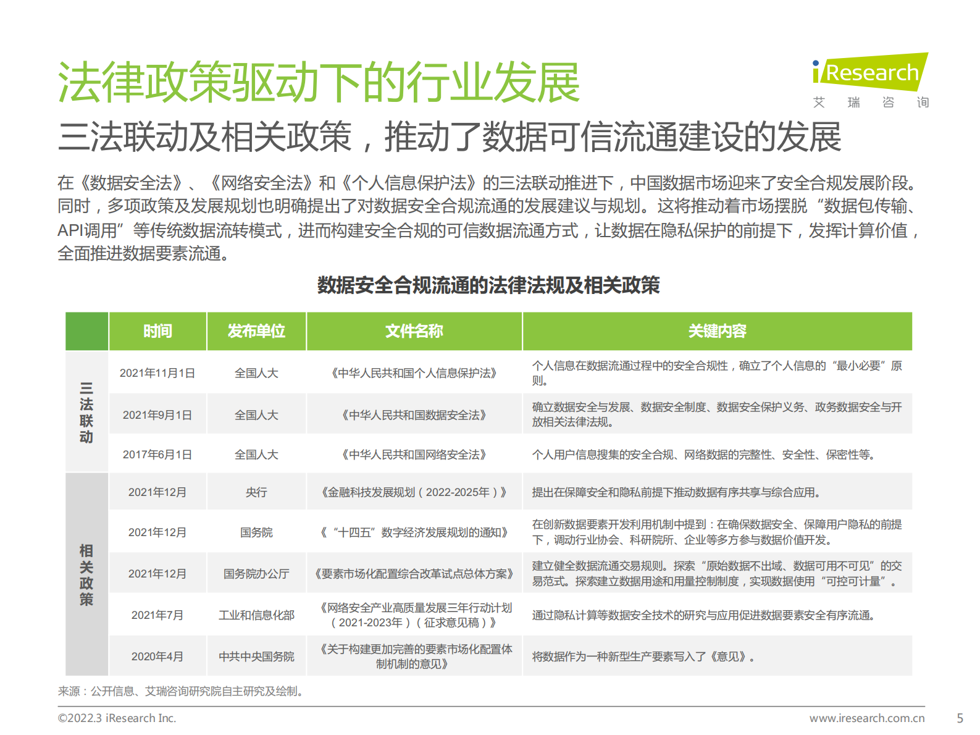Image resolution: width=980 pixels, height=735 pixels.
Task: Click 《中华人民共和国网络安全法》 cell
Action: click(414, 455)
